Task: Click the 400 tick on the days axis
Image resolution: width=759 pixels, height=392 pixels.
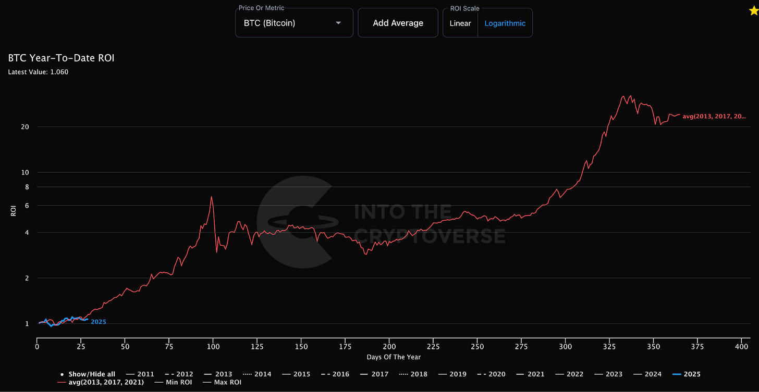Action: pos(741,346)
